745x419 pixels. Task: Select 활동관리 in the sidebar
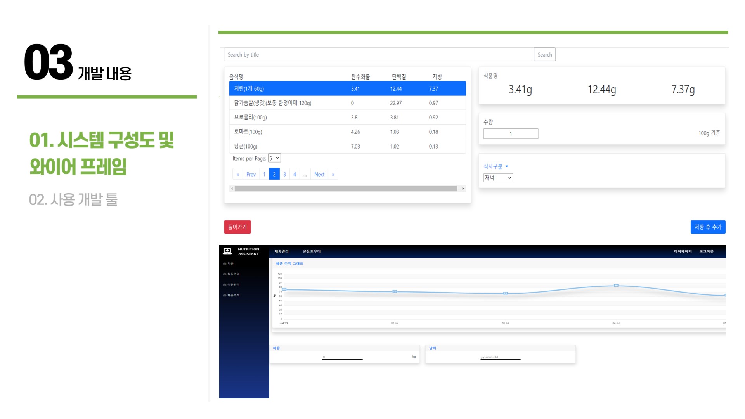click(234, 274)
